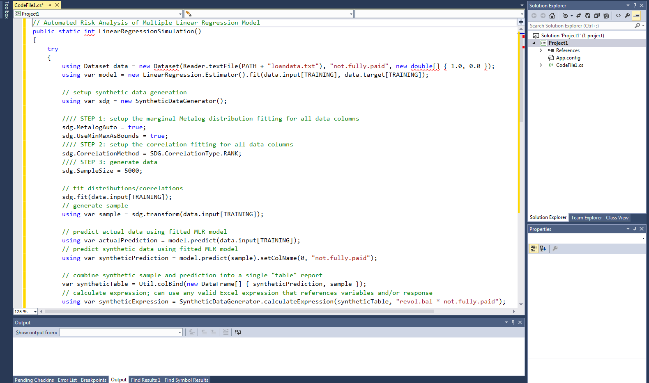Expand the CodeFile1.cs node
The width and height of the screenshot is (649, 383).
tap(541, 65)
